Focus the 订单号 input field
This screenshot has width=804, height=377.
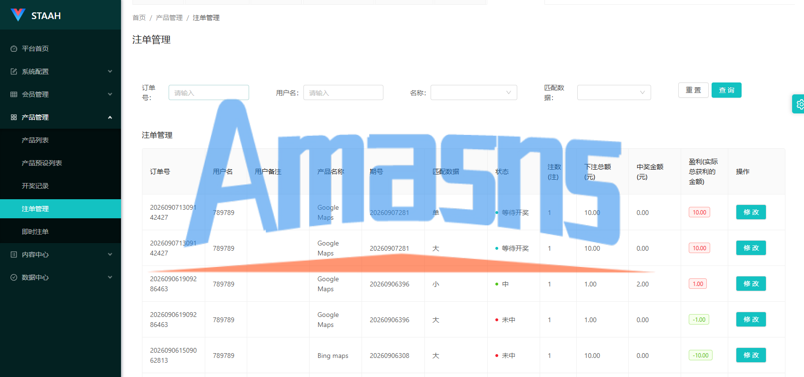209,92
